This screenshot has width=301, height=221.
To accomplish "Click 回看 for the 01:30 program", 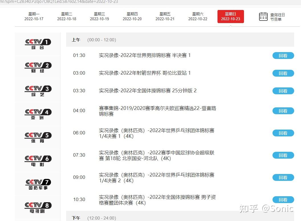I will coord(283,56).
